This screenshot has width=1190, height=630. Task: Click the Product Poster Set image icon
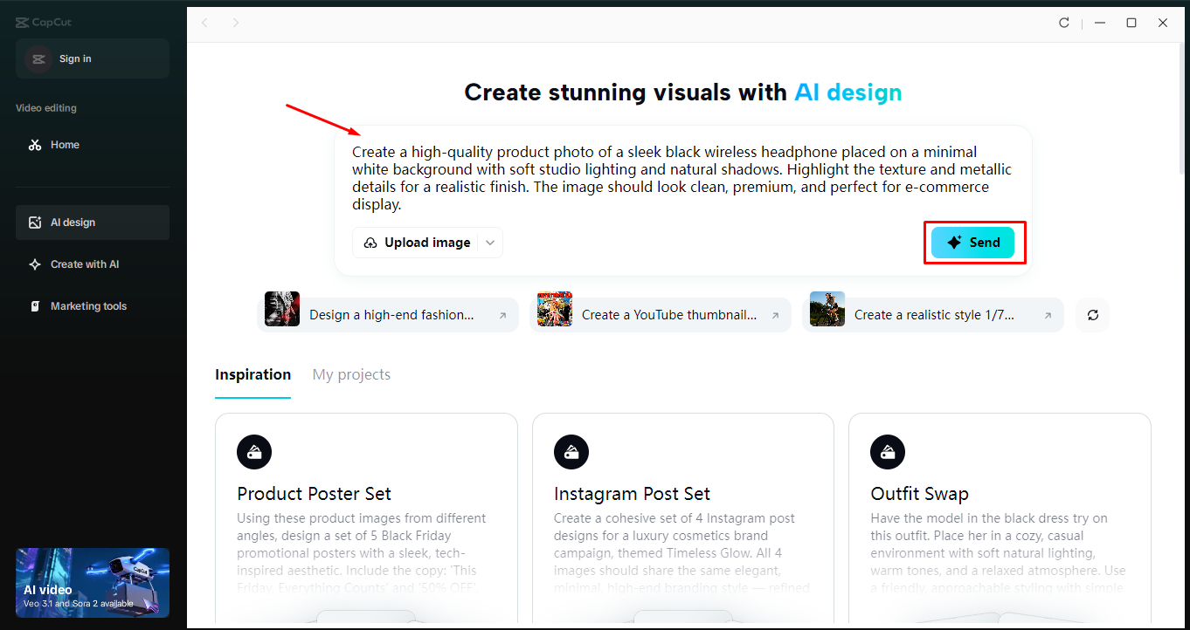pyautogui.click(x=253, y=452)
